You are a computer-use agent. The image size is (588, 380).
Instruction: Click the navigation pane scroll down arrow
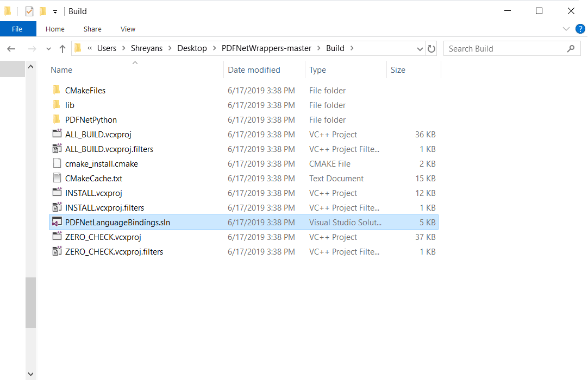(30, 373)
